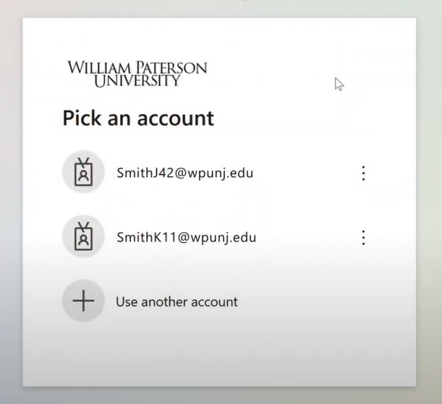Click the plus icon to add an account
The width and height of the screenshot is (442, 404).
(x=84, y=301)
